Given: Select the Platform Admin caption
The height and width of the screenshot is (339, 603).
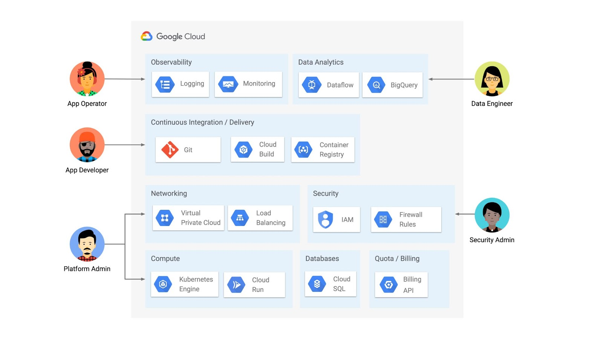Looking at the screenshot, I should (x=87, y=269).
